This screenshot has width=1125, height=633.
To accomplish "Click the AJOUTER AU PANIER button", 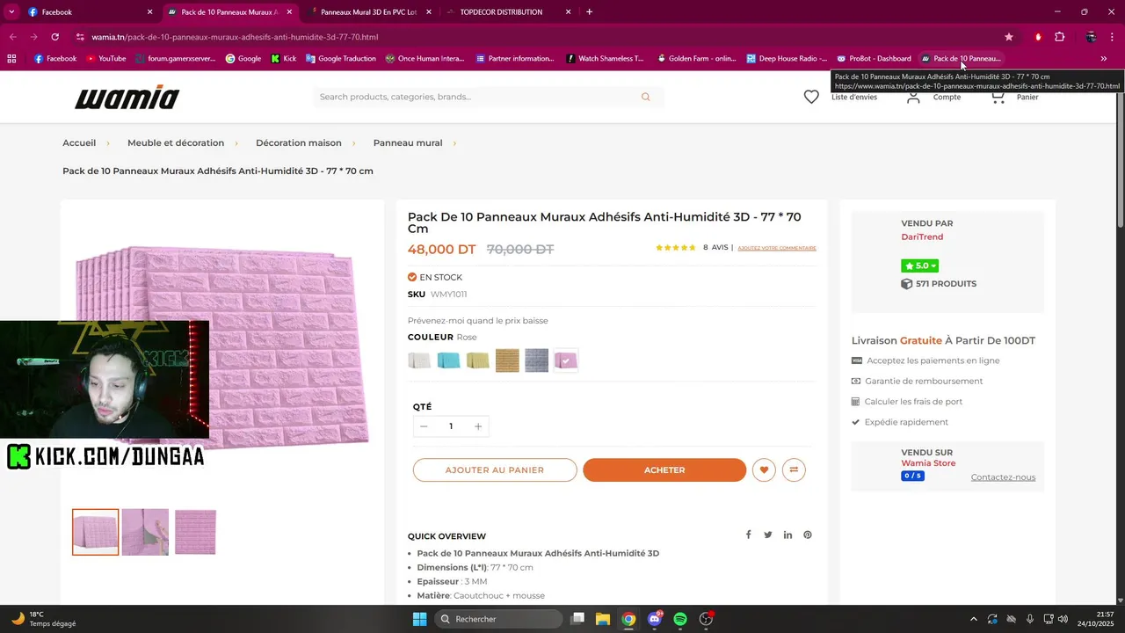I will pos(495,470).
